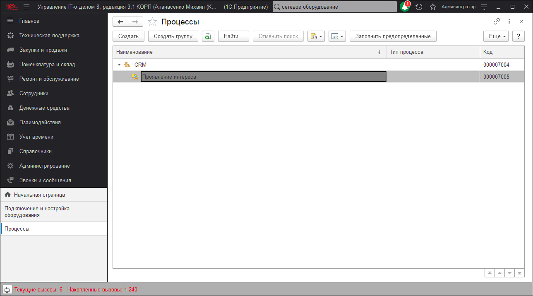Sort by the Наименование column header
Screen dimensions: 533x296
click(x=248, y=52)
